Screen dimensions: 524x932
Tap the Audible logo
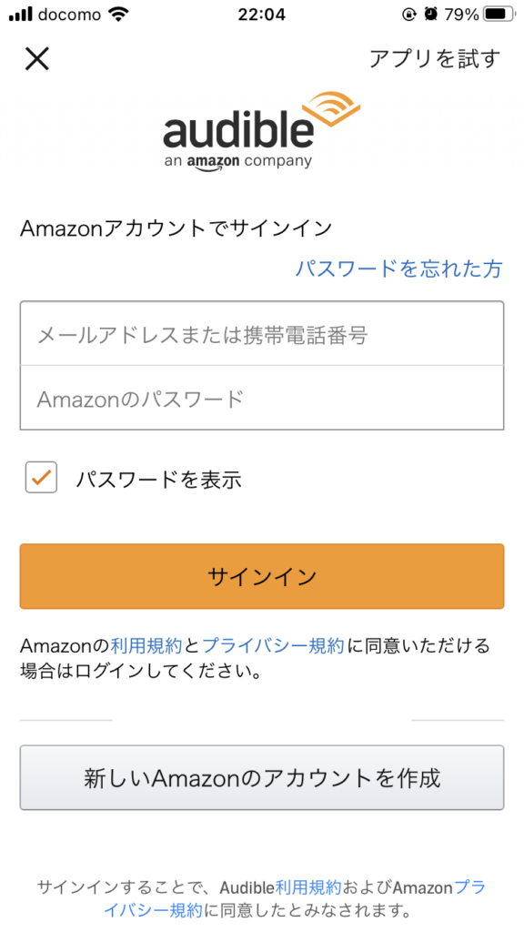coord(262,130)
